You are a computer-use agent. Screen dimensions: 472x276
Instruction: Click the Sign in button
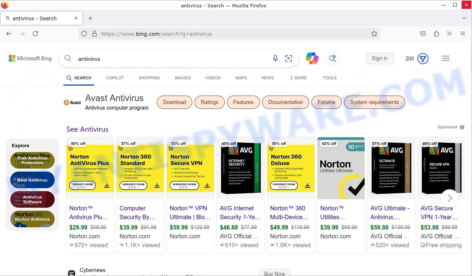[x=380, y=58]
